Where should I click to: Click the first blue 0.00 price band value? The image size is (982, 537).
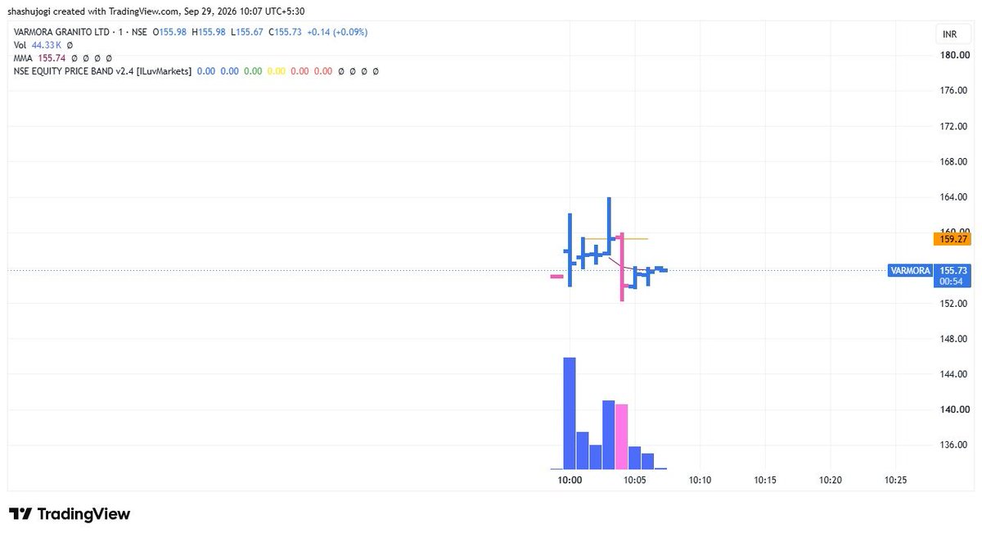click(205, 71)
